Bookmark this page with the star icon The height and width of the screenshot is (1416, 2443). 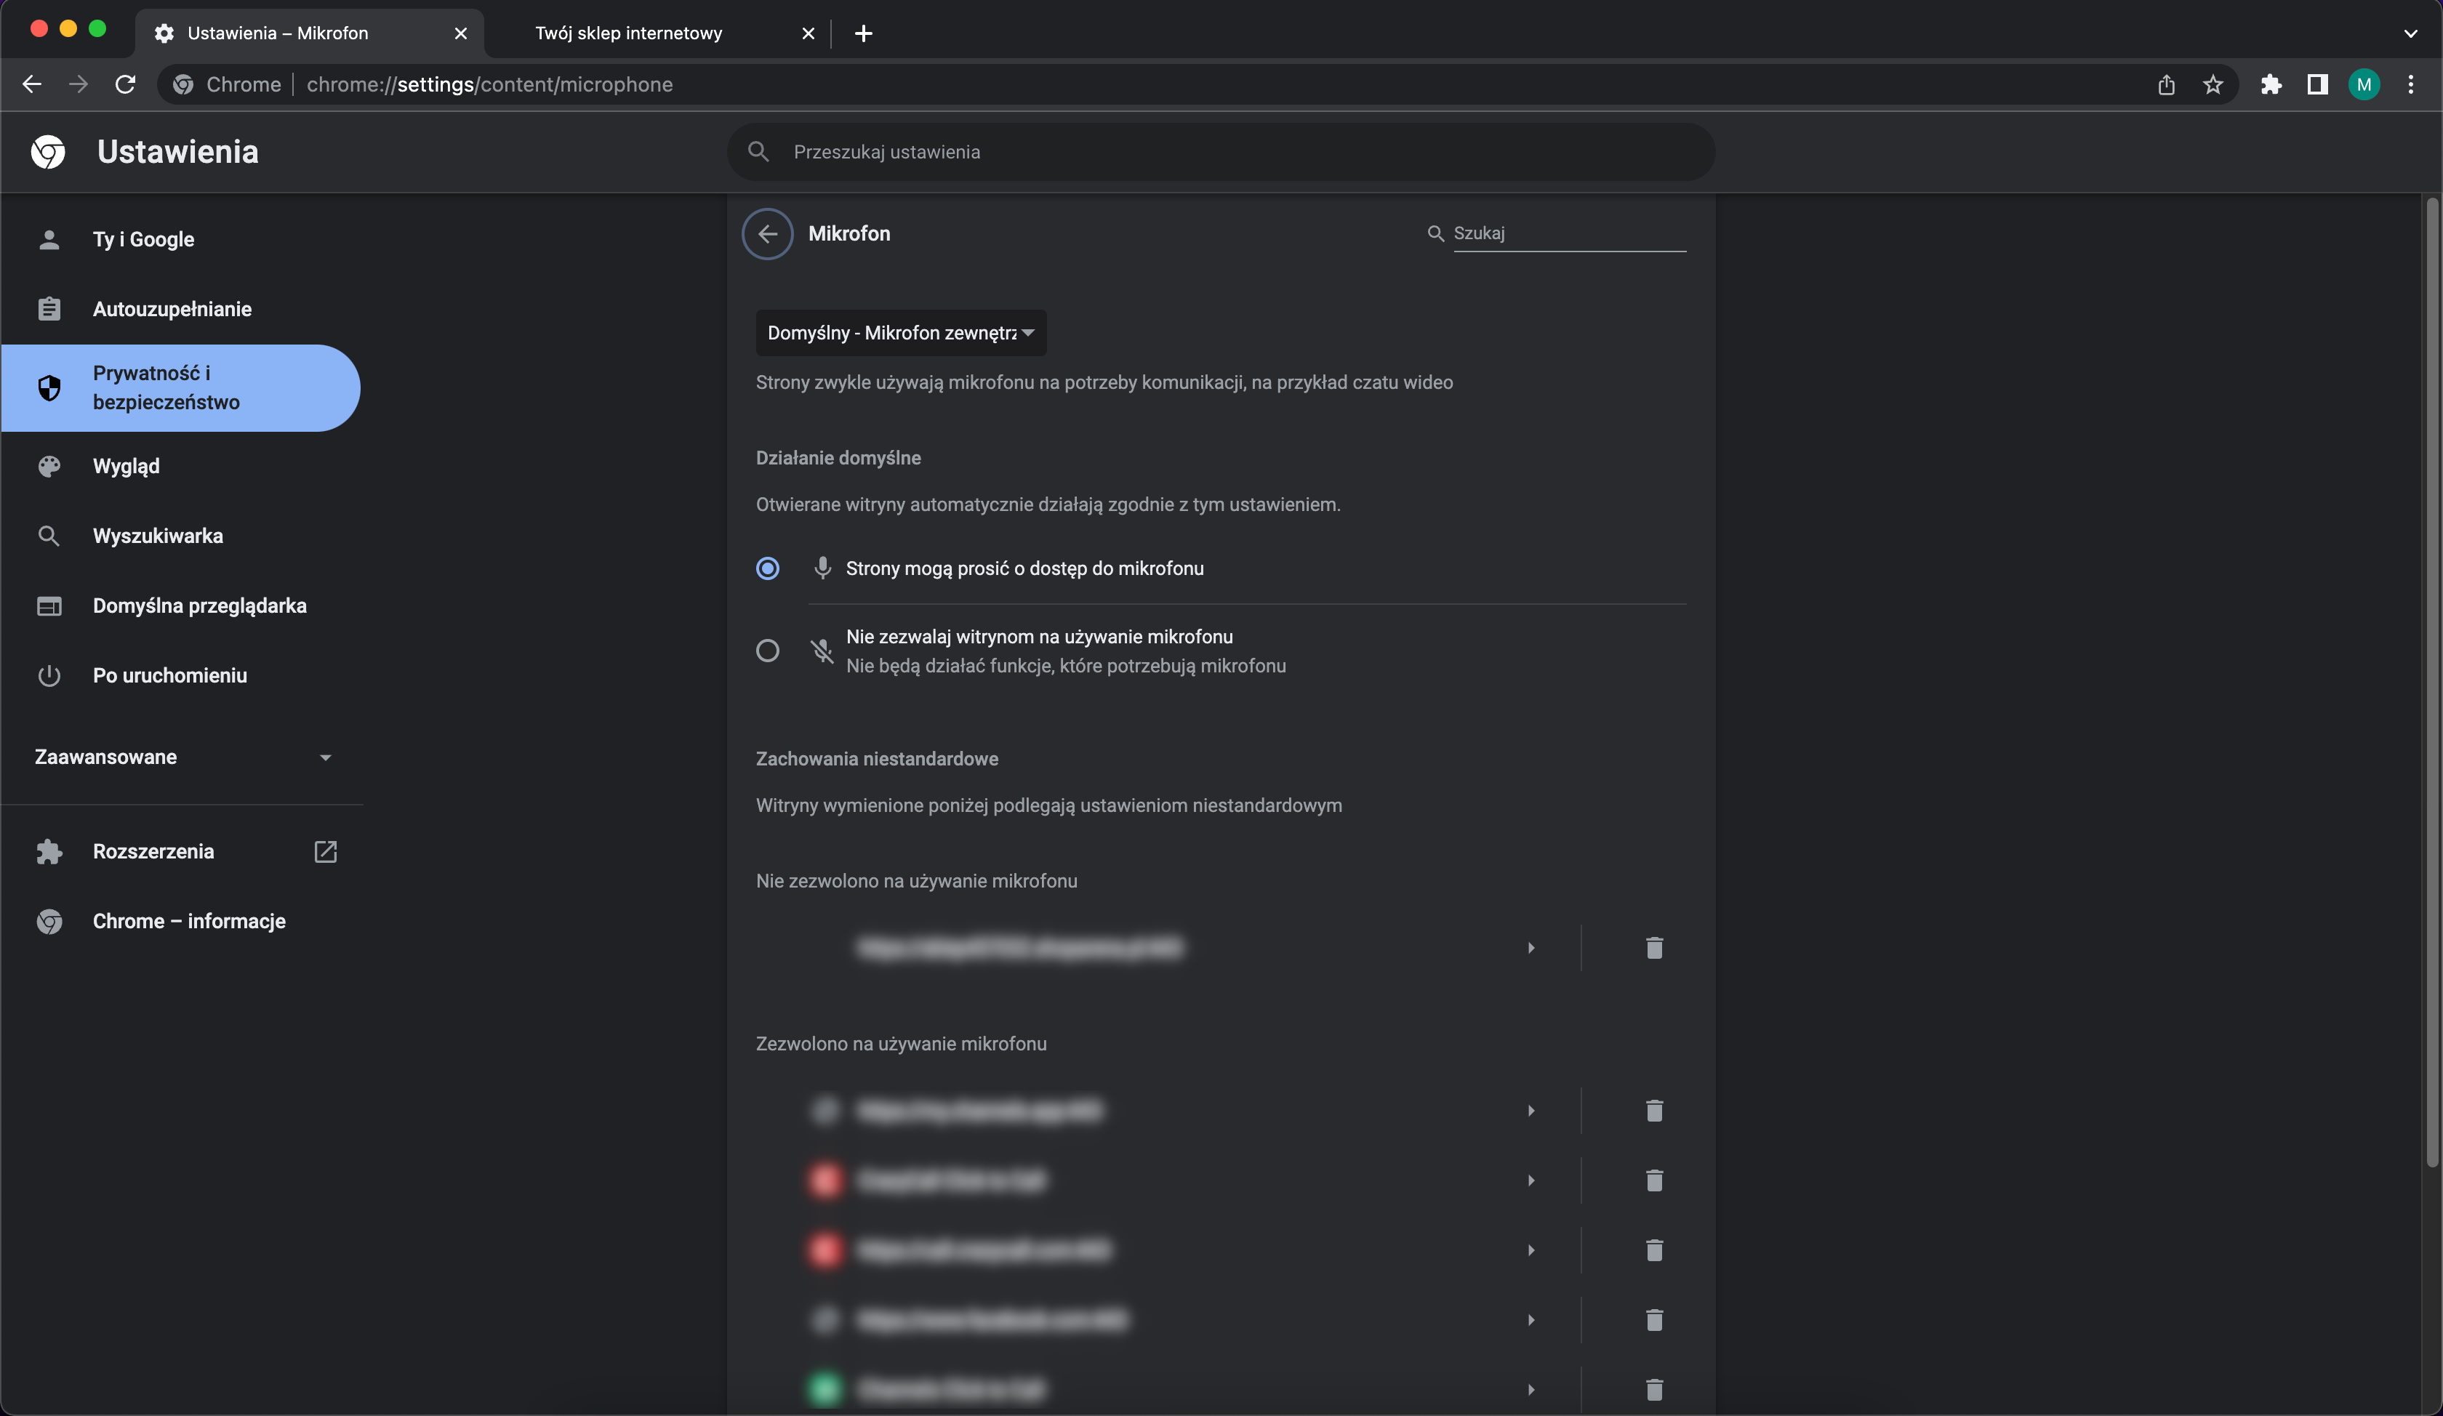click(2213, 84)
